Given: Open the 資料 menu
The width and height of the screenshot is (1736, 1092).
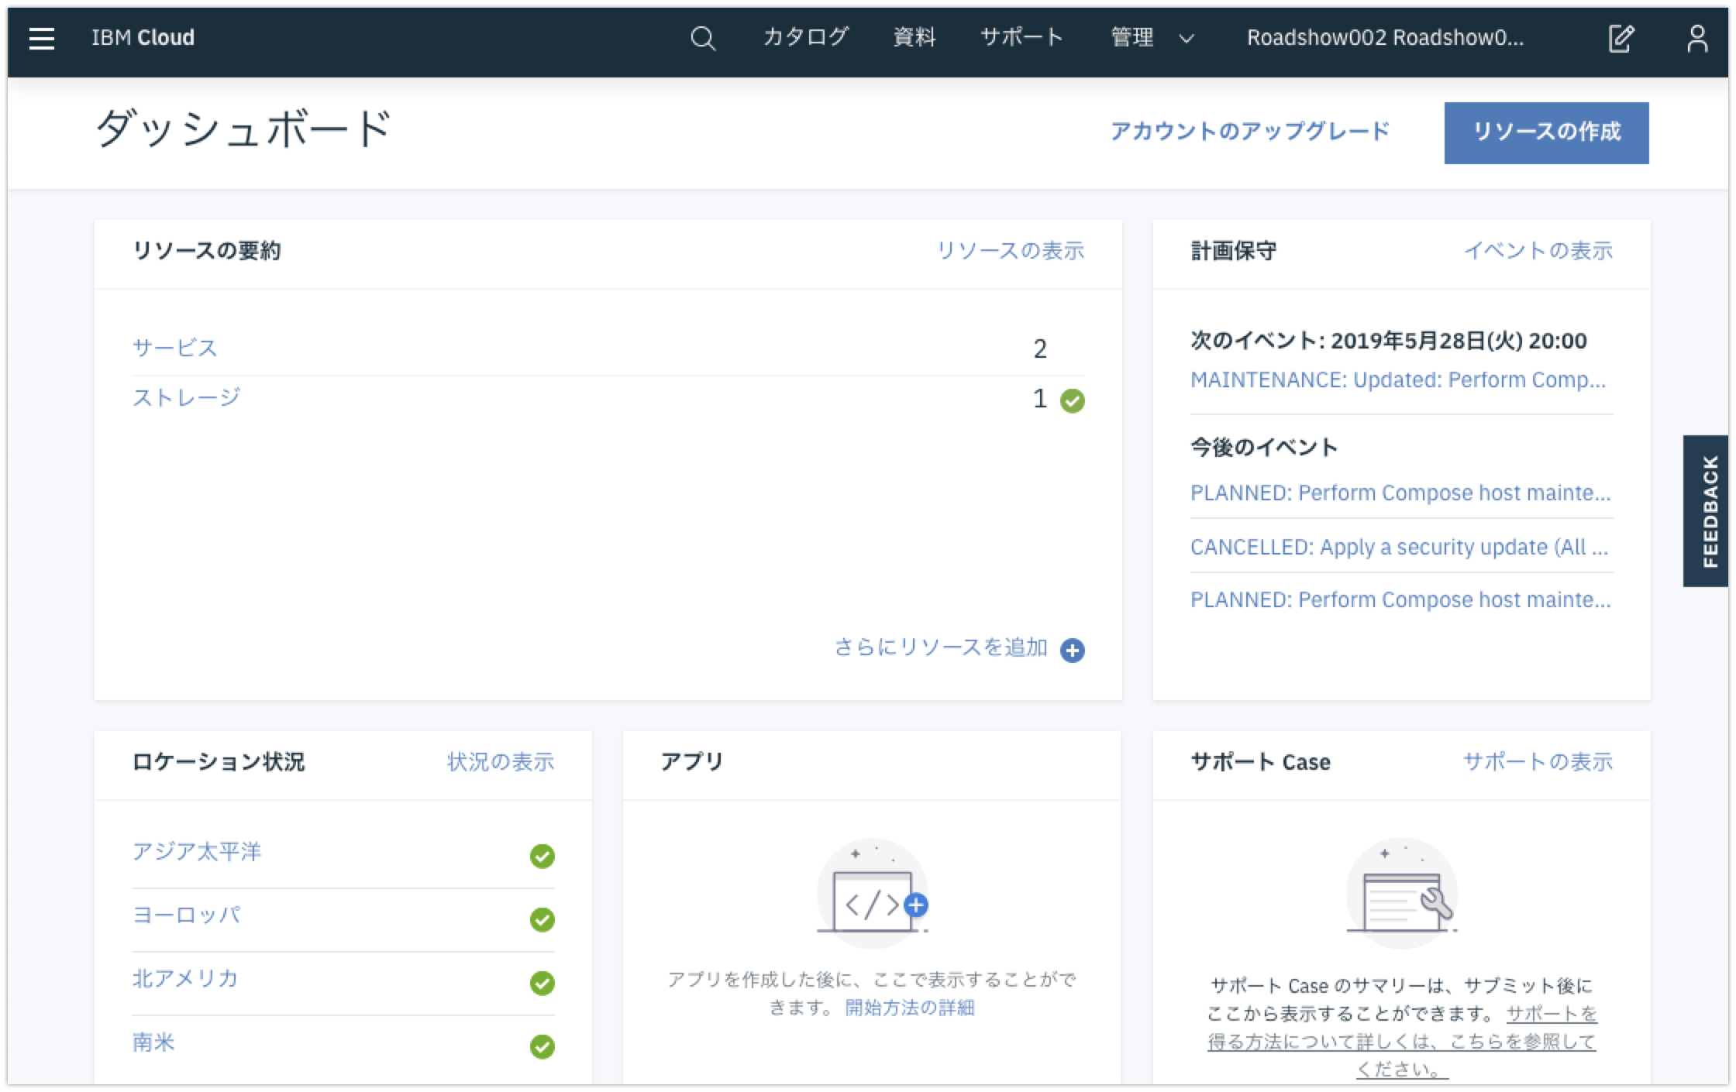Looking at the screenshot, I should click(914, 37).
